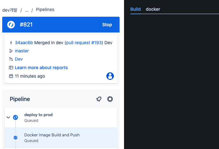This screenshot has height=149, width=219.
Task: Click the calendar icon beside 11 minutes ago
Action: 11,76
